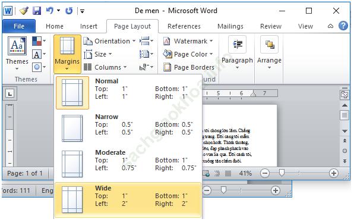
Task: Click the Zoom In plus button
Action: click(x=333, y=173)
